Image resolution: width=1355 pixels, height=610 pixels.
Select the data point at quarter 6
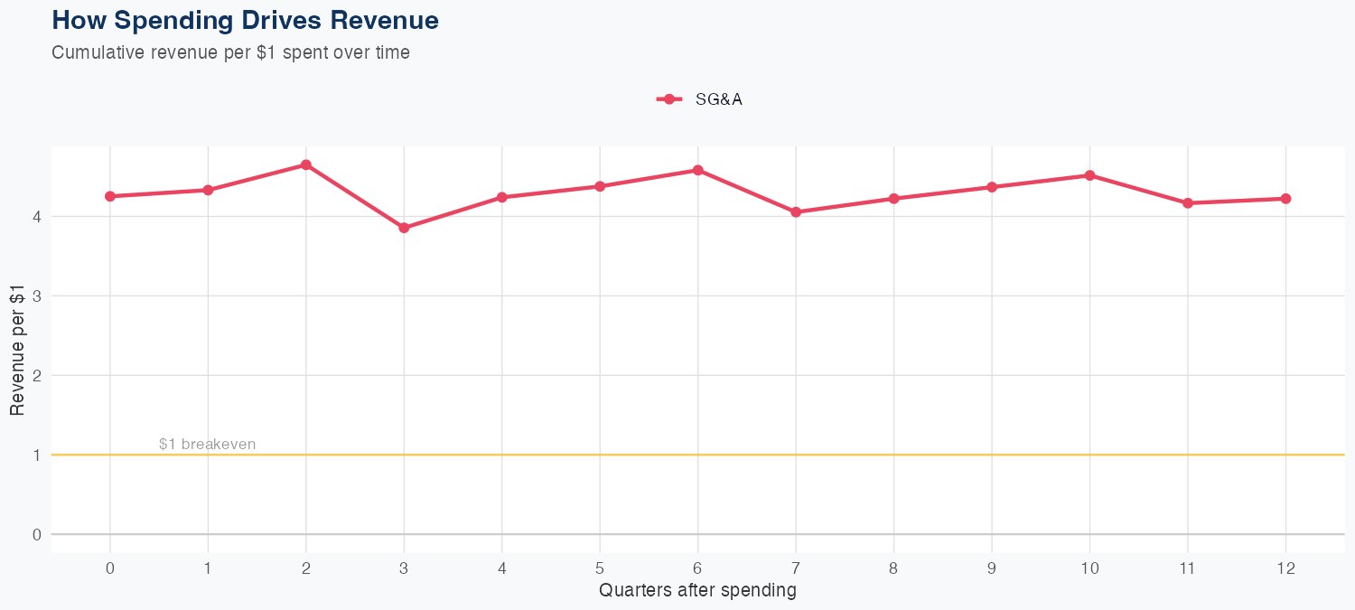(x=698, y=170)
